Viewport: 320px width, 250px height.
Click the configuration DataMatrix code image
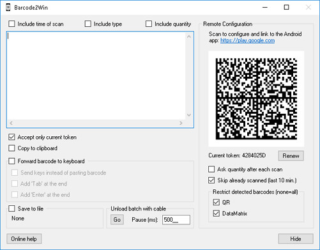(256, 99)
